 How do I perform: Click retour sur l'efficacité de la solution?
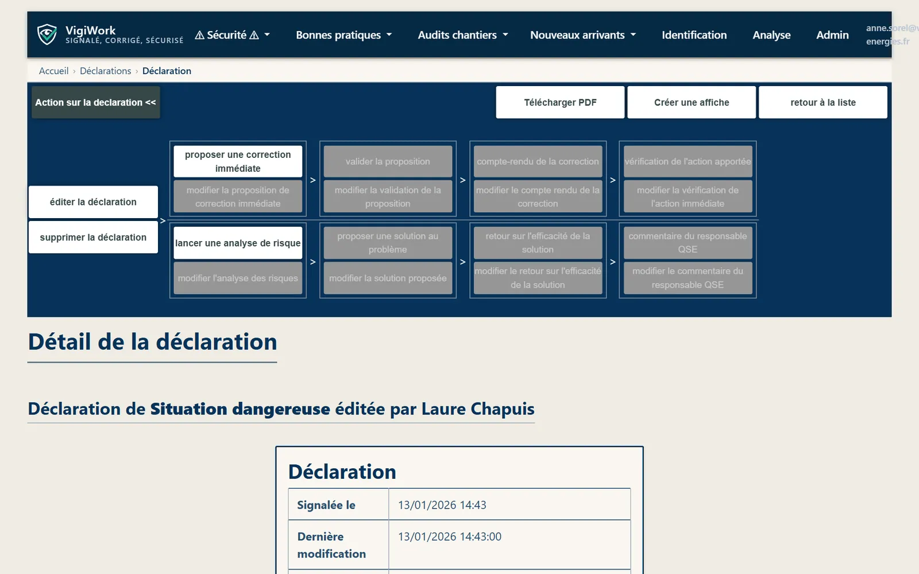(x=538, y=243)
